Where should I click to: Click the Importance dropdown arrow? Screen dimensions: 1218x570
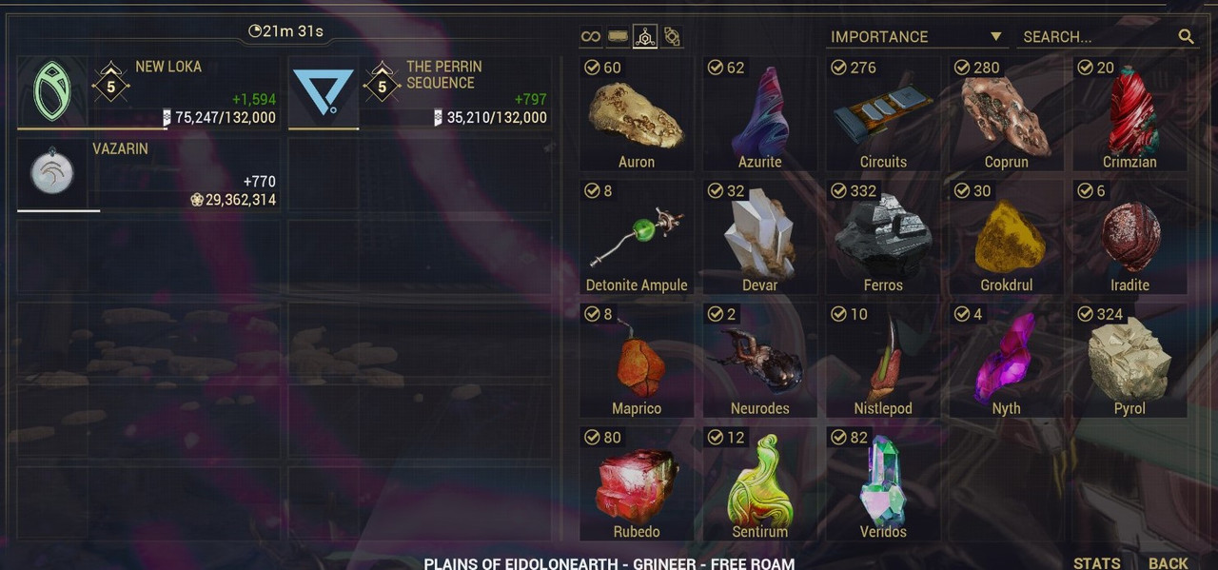(995, 37)
